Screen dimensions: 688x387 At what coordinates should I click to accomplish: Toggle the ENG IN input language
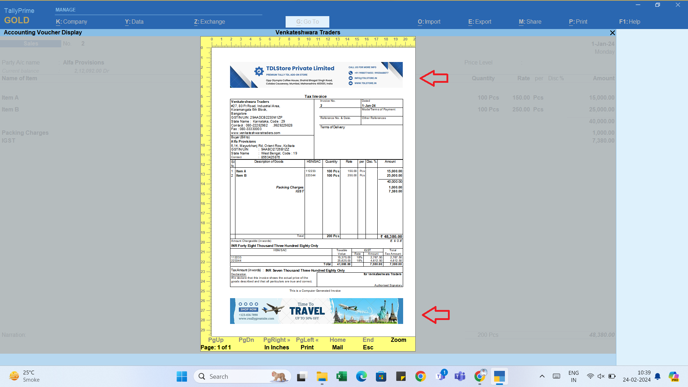point(574,376)
